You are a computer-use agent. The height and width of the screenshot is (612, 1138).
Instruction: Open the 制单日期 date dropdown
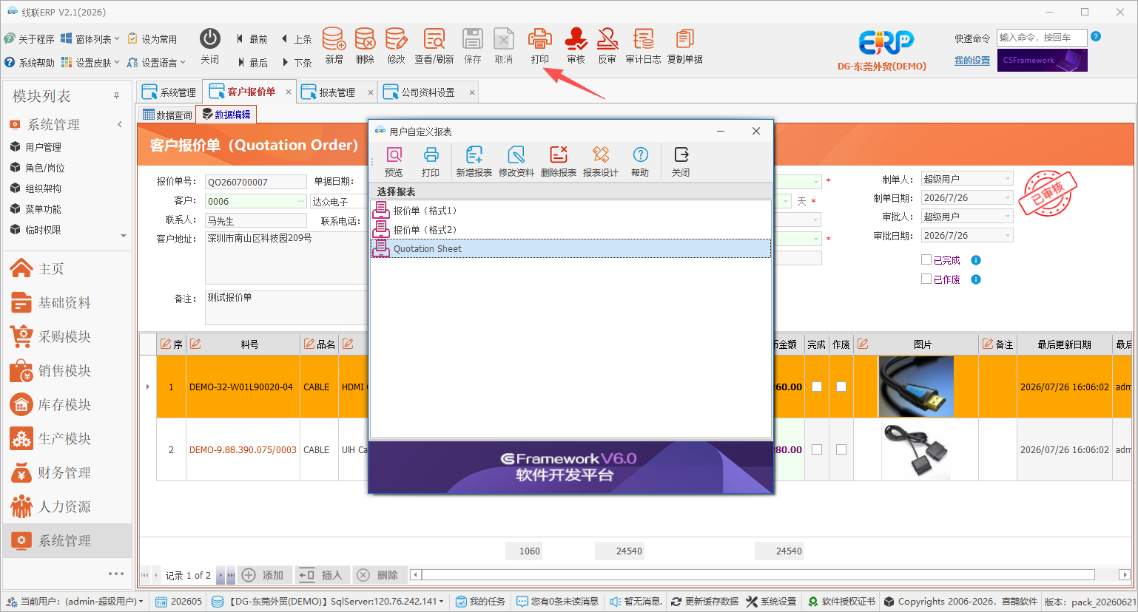click(x=1007, y=198)
